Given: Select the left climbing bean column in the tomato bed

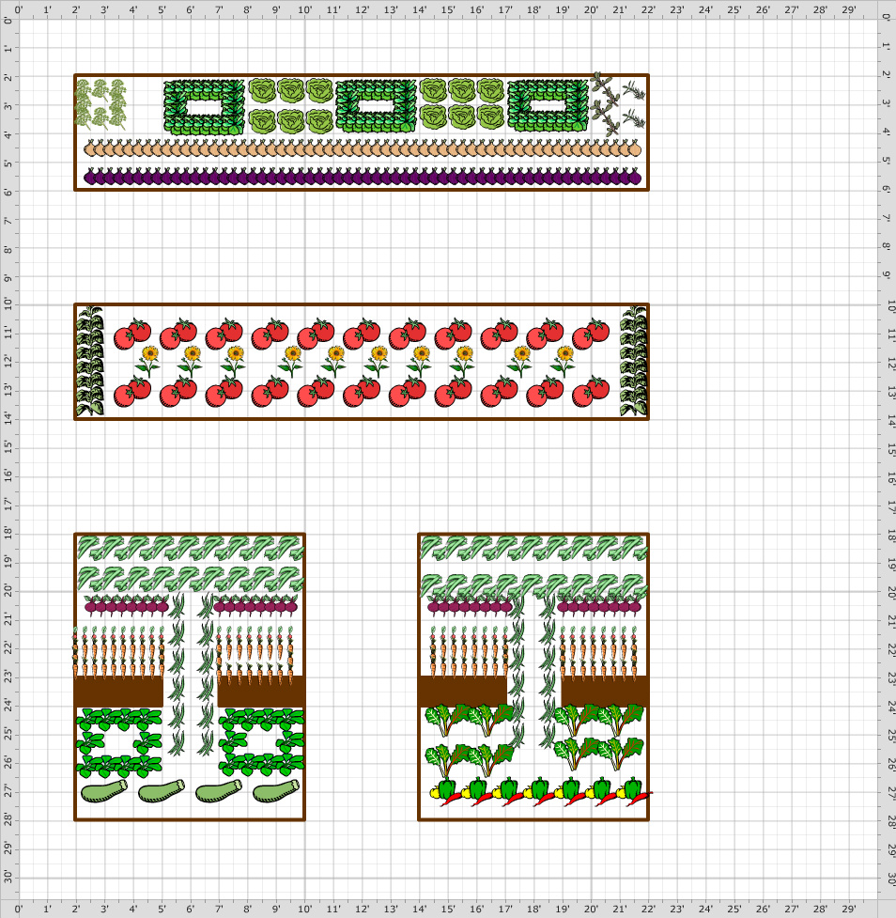Looking at the screenshot, I should pos(90,361).
